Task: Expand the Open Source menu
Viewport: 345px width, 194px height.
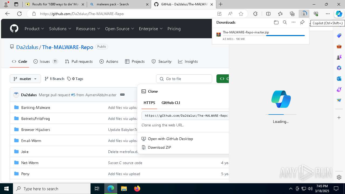Action: 120,29
